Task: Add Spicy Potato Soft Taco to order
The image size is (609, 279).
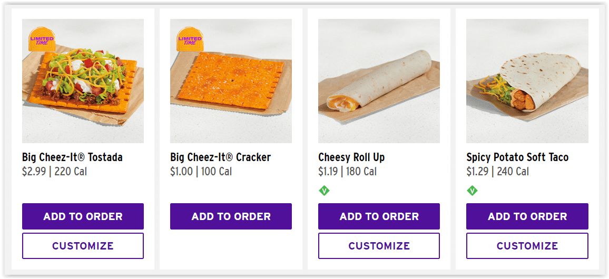Action: click(527, 216)
